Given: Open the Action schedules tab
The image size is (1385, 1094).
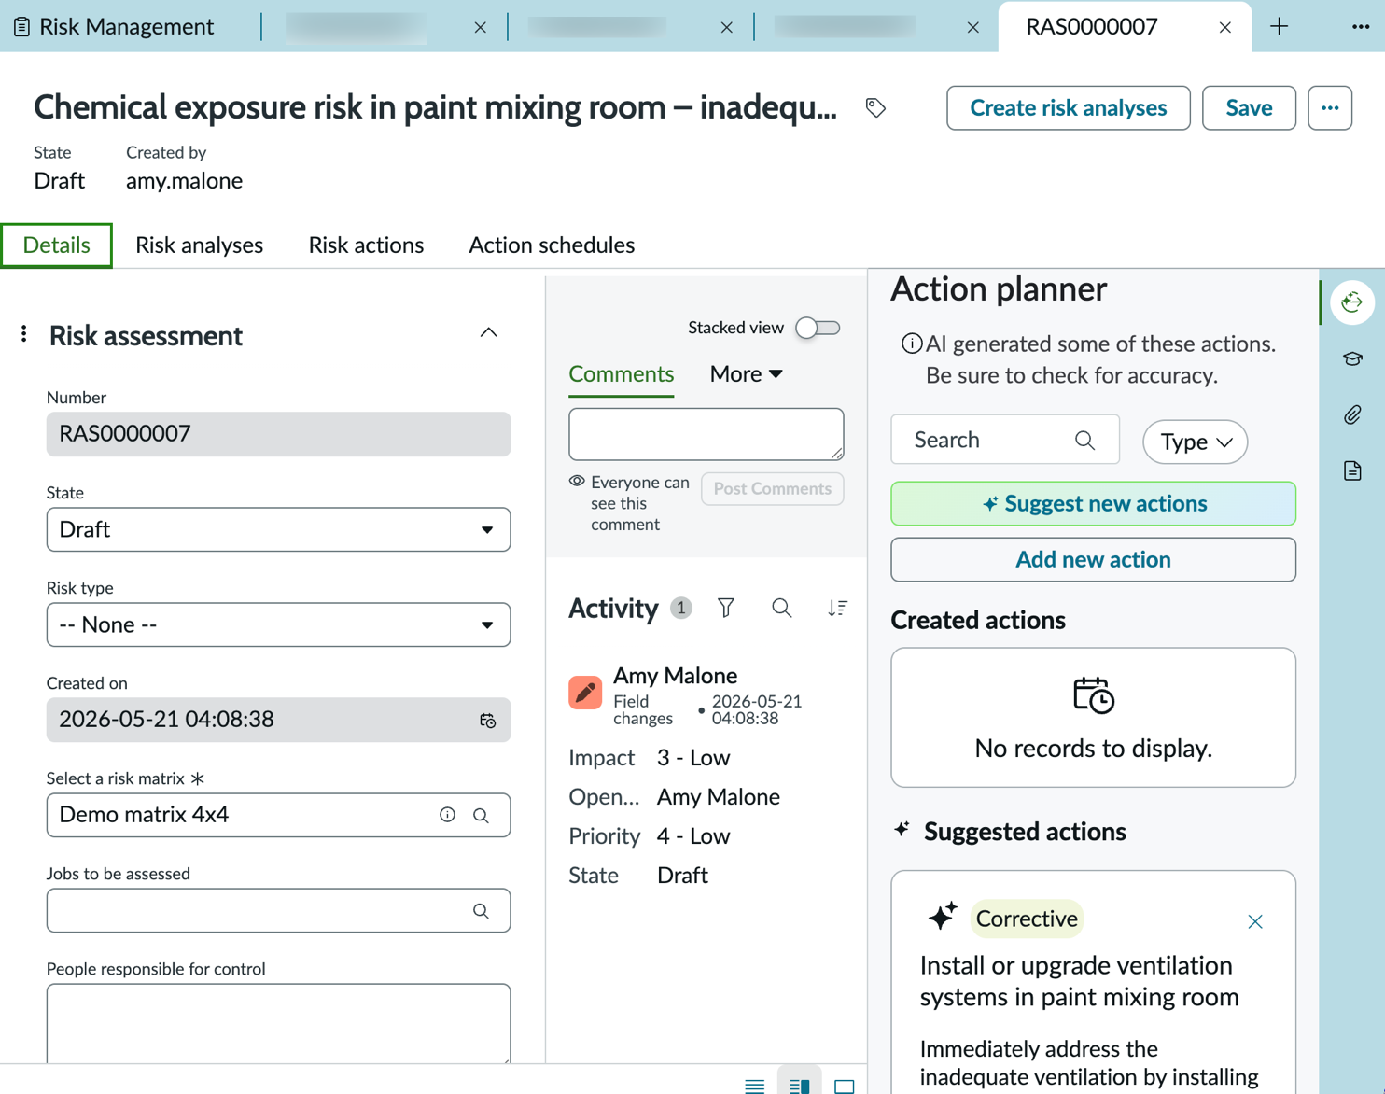Looking at the screenshot, I should (x=552, y=245).
